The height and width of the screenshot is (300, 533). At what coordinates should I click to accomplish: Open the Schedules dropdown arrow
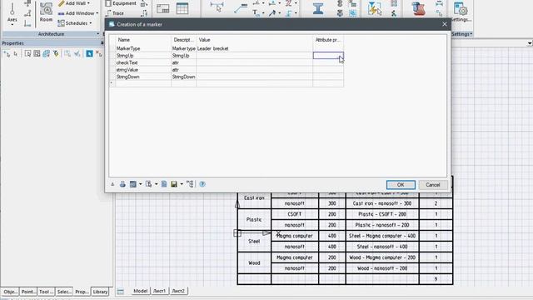tap(91, 23)
